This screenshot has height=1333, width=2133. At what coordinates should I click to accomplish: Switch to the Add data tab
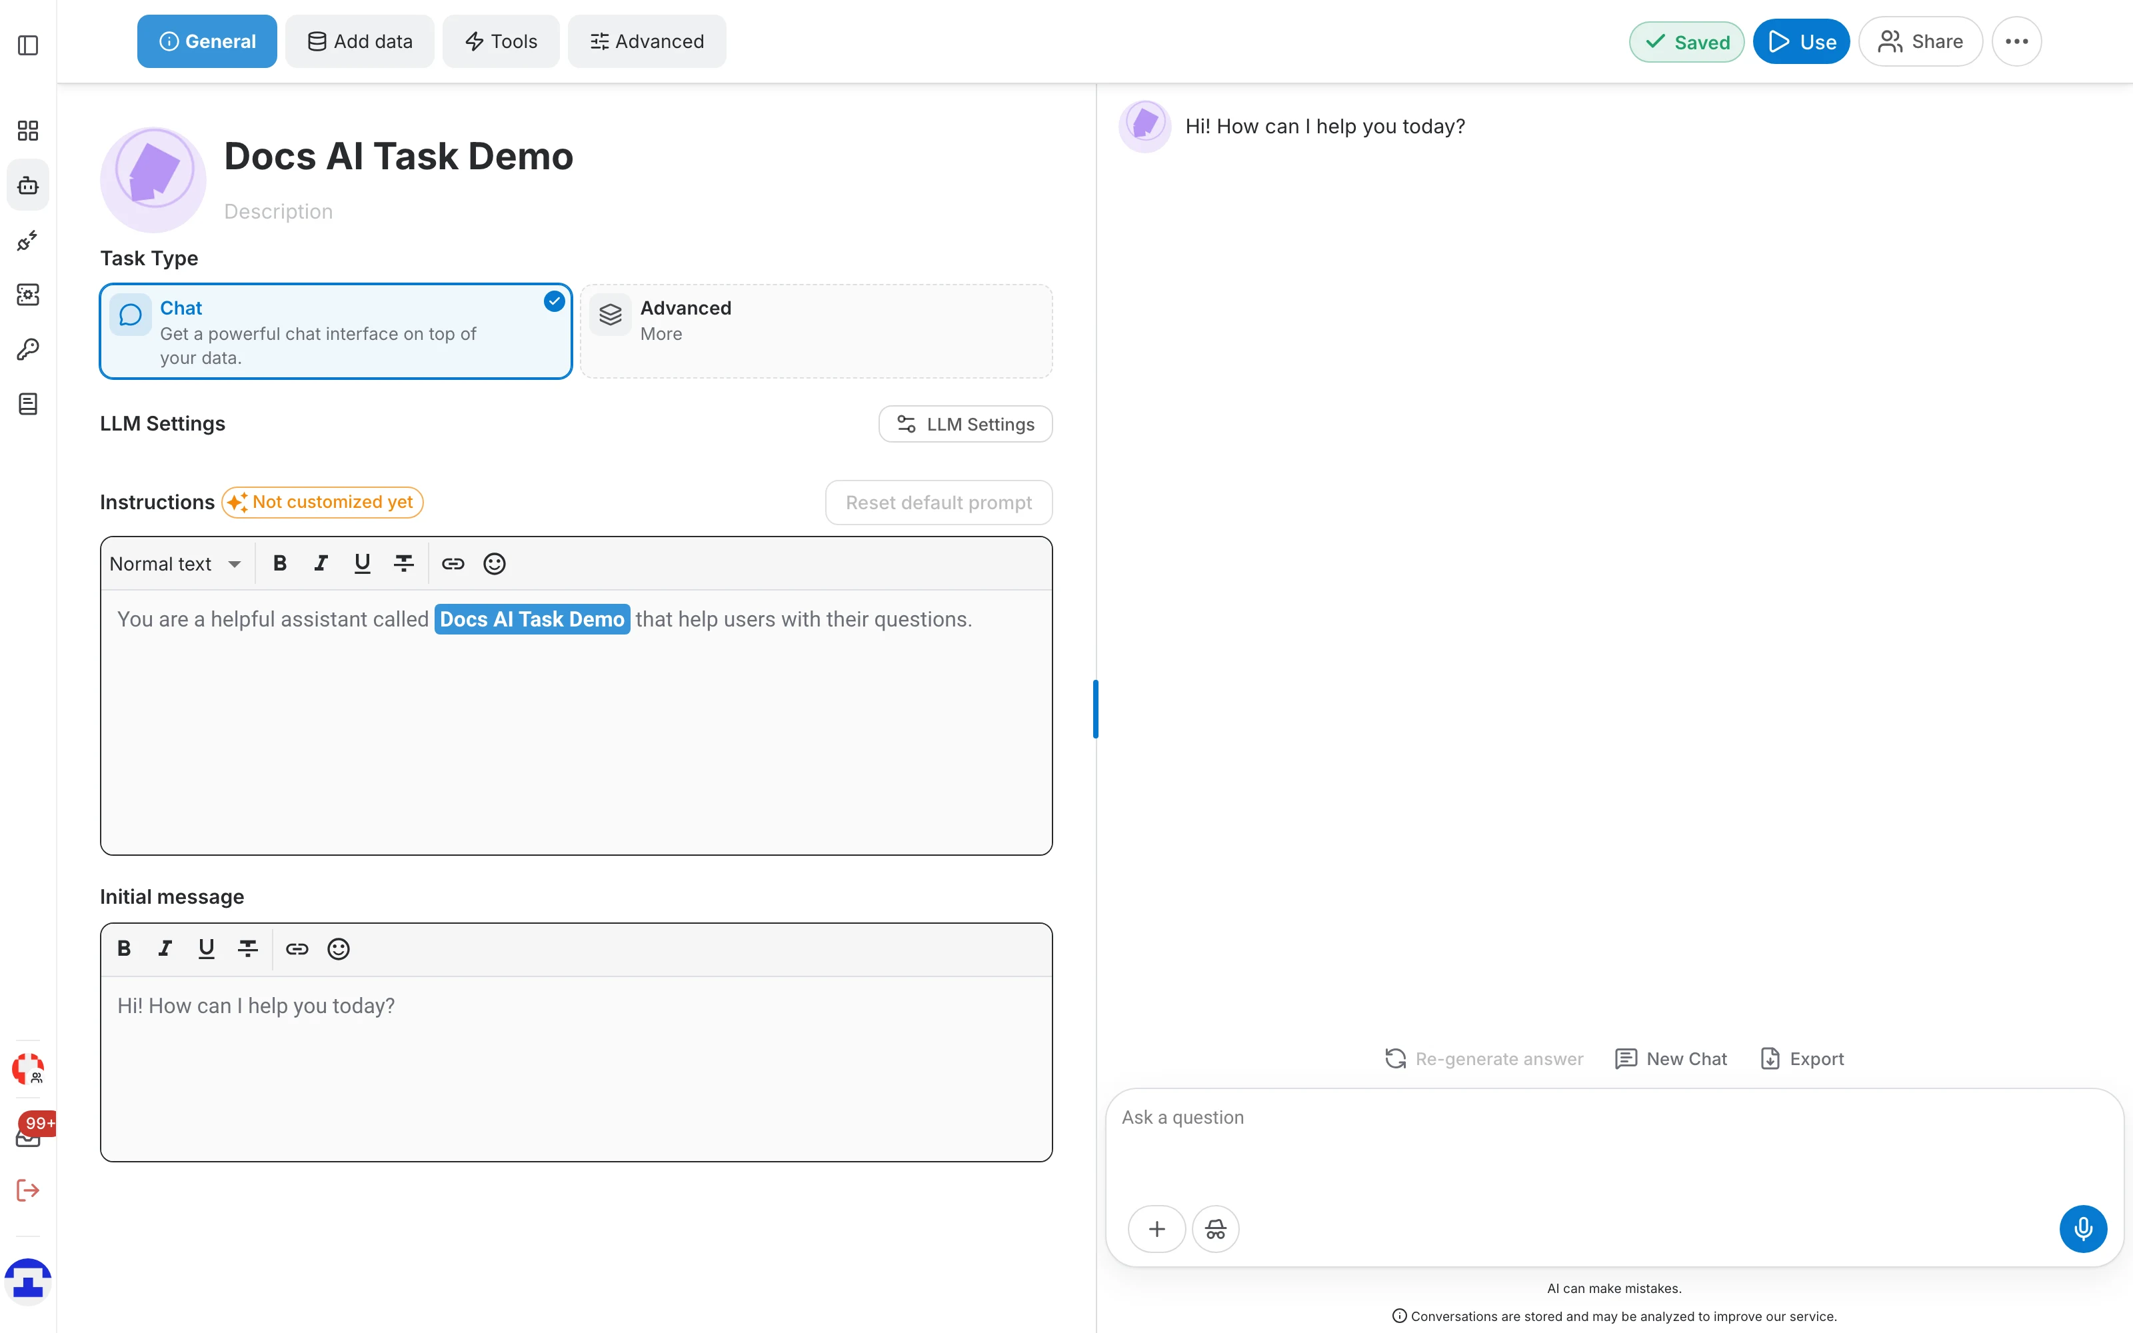(360, 41)
